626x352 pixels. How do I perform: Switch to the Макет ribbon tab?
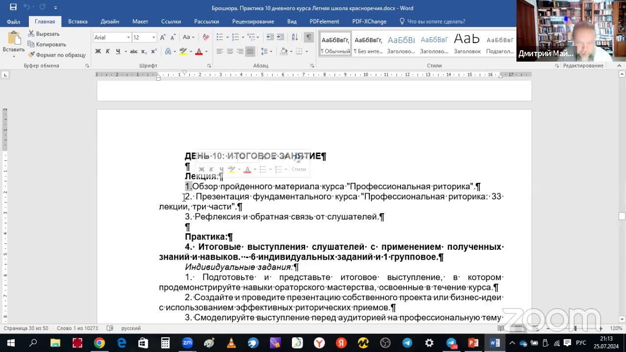(x=140, y=22)
